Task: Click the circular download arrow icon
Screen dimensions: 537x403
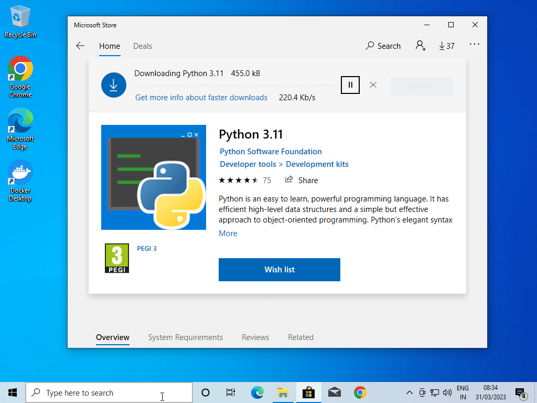Action: point(114,85)
